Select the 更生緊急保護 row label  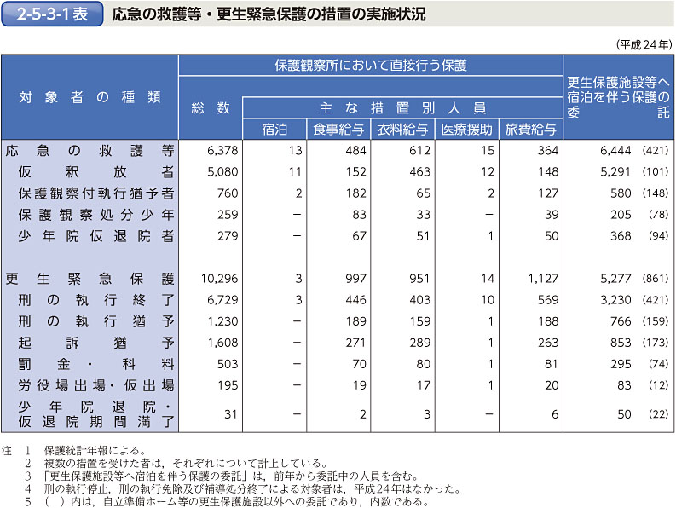[x=90, y=279]
